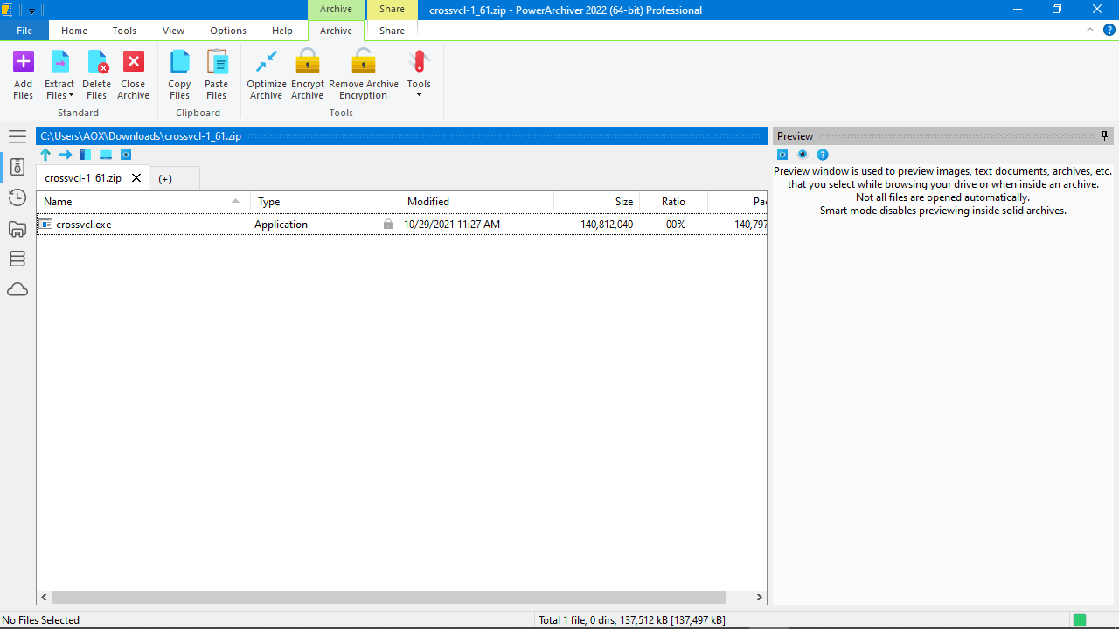1119x629 pixels.
Task: Click the Add Files icon
Action: (24, 62)
